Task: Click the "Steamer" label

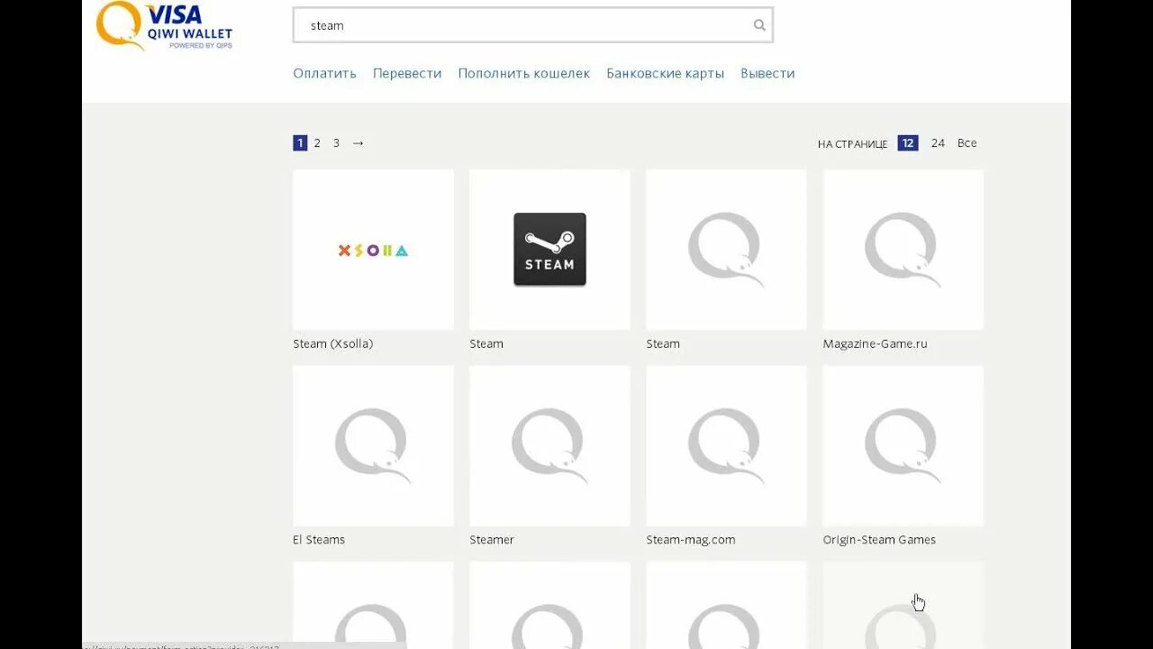Action: point(492,540)
